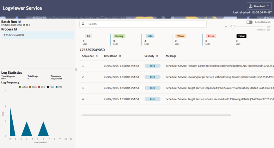Click the download arrow icon
Screen dimensions: 274x148
[251, 6]
